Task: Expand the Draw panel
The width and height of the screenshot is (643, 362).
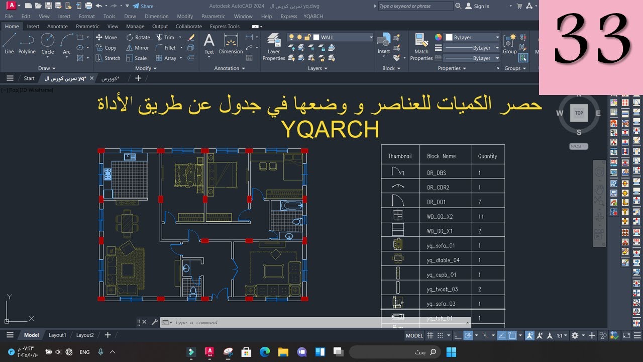Action: (47, 68)
